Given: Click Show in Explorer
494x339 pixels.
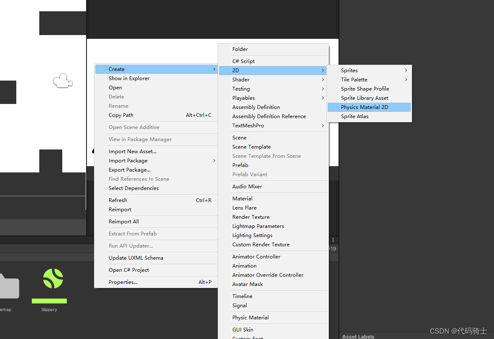Looking at the screenshot, I should pyautogui.click(x=129, y=78).
